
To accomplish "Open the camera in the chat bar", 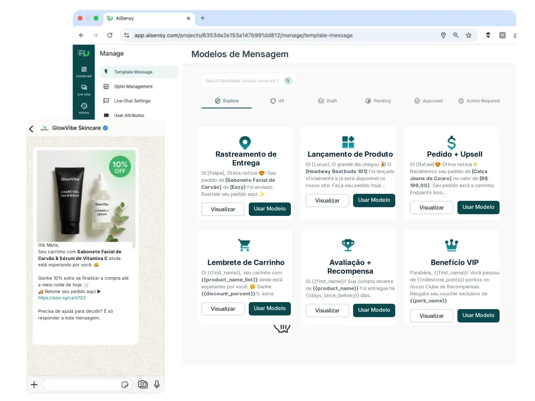I will pos(143,384).
